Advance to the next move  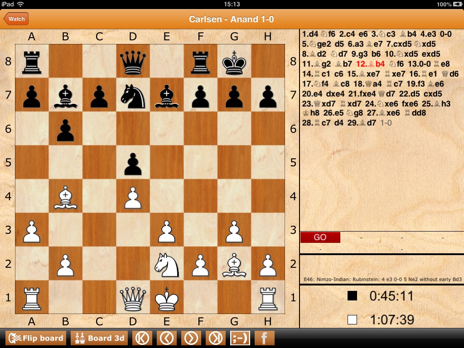[x=191, y=338]
